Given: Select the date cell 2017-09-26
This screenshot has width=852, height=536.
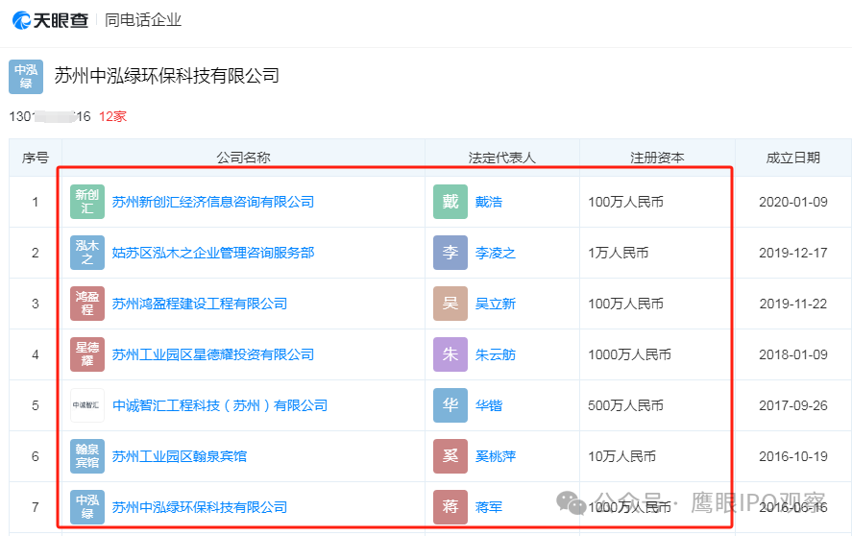Looking at the screenshot, I should 793,405.
